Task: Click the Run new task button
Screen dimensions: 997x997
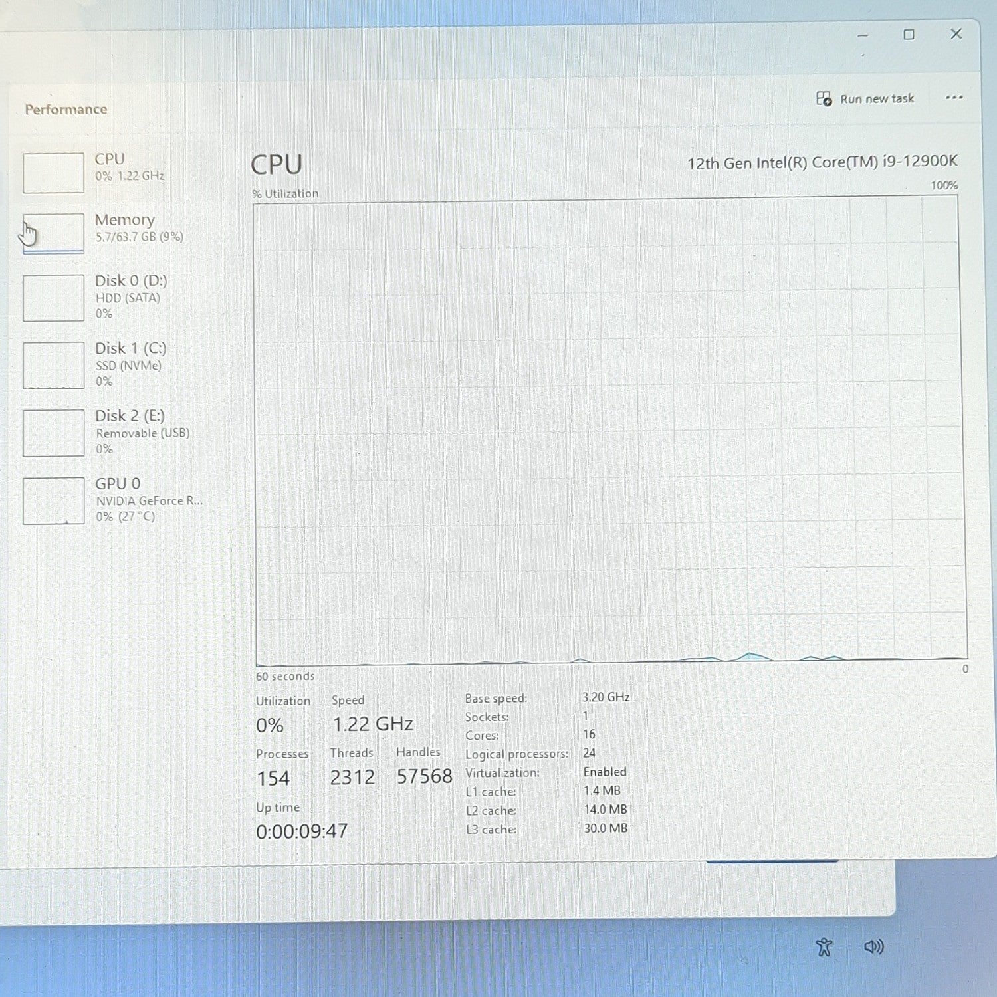Action: (x=865, y=99)
